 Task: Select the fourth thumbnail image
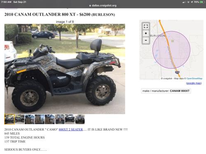click(x=40, y=120)
